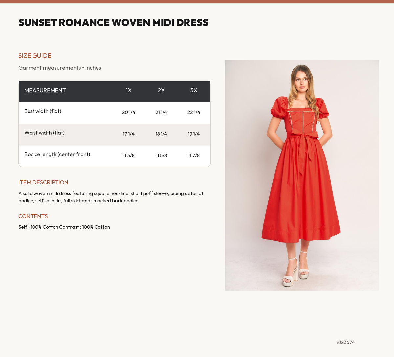Click the waist value 18 1/4
Image resolution: width=394 pixels, height=357 pixels.
(x=161, y=134)
